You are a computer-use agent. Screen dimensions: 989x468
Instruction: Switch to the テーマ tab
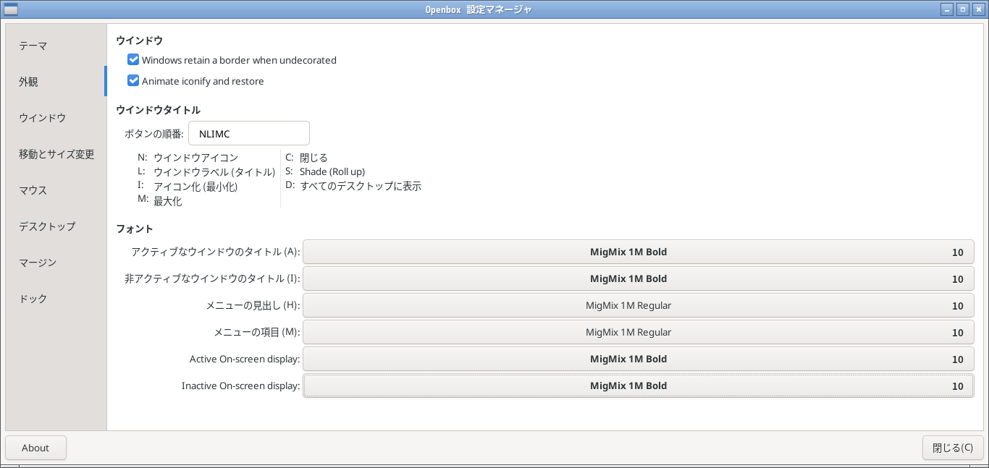[55, 46]
